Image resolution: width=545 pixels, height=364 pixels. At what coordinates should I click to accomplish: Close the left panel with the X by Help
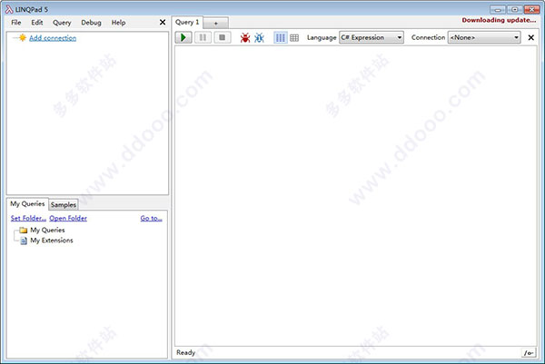[x=163, y=22]
